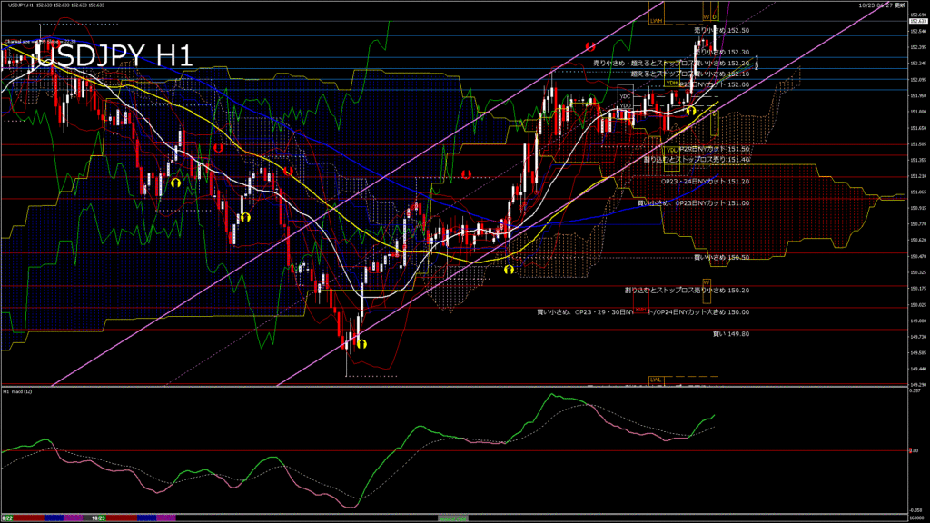Viewport: 930px width, 523px height.
Task: Click the 買い小さめ 150.50 level label
Action: click(721, 257)
